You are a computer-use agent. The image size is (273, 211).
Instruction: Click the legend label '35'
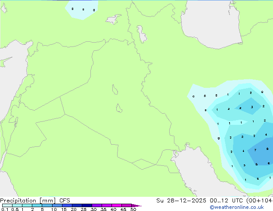103,209
